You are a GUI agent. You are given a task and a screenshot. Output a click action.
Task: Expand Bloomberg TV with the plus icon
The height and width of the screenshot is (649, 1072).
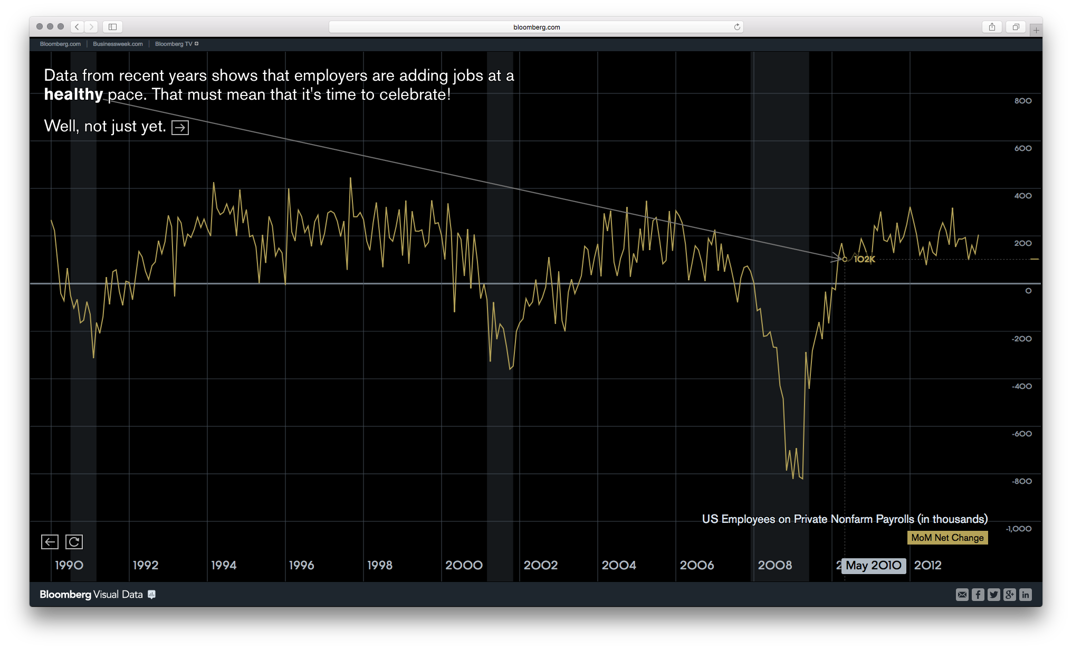point(197,44)
